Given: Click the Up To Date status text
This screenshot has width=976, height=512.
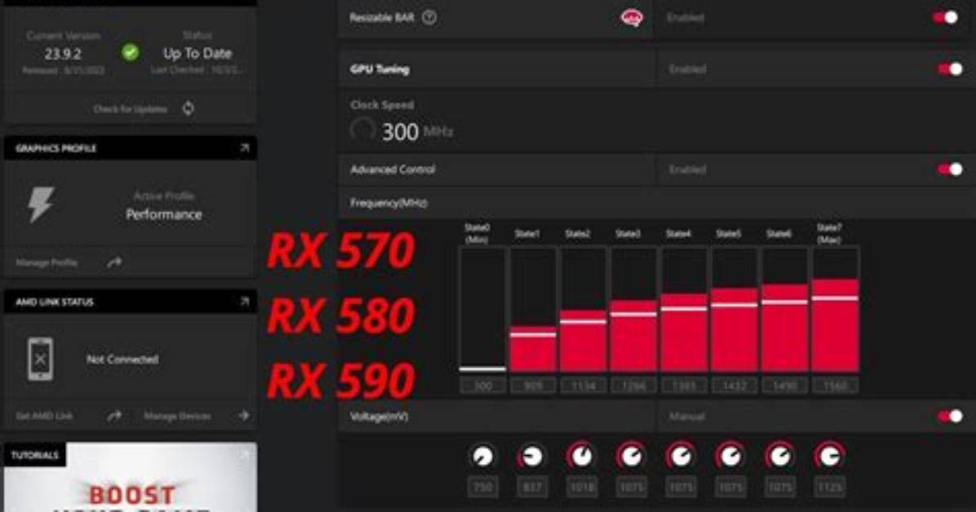Looking at the screenshot, I should pyautogui.click(x=197, y=54).
